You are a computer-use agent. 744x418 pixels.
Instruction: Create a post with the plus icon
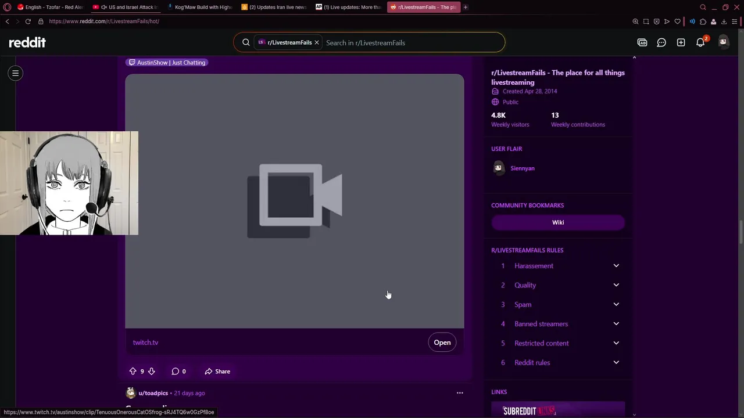pos(681,42)
